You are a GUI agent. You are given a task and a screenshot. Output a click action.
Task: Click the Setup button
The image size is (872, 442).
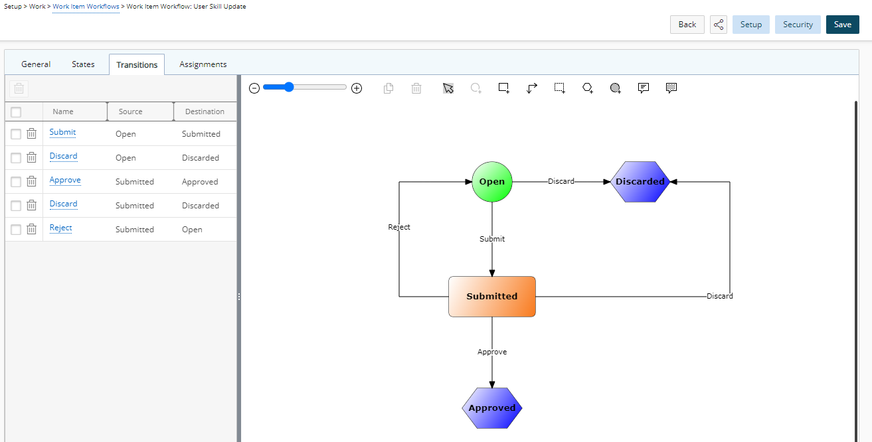coord(751,25)
